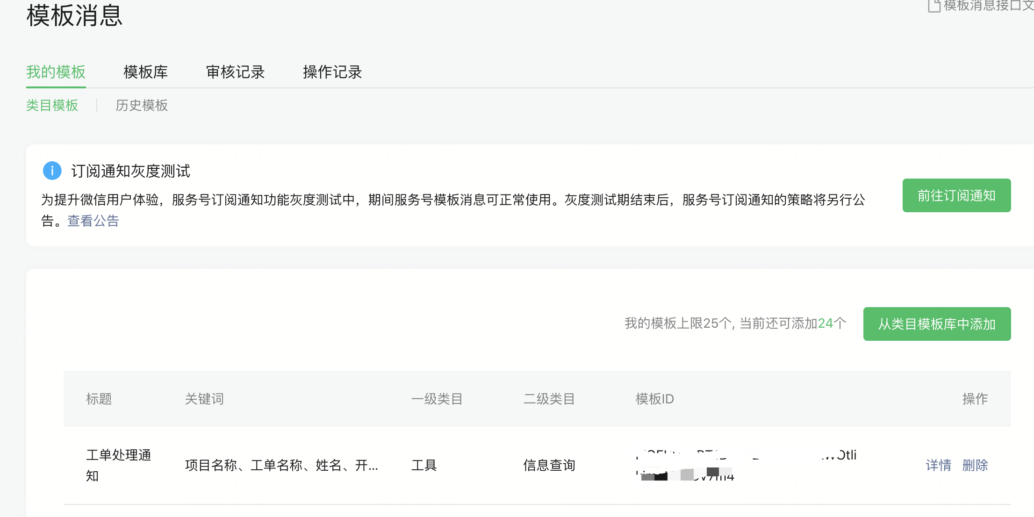Image resolution: width=1034 pixels, height=517 pixels.
Task: Click the 关键词 column header
Action: (x=204, y=399)
